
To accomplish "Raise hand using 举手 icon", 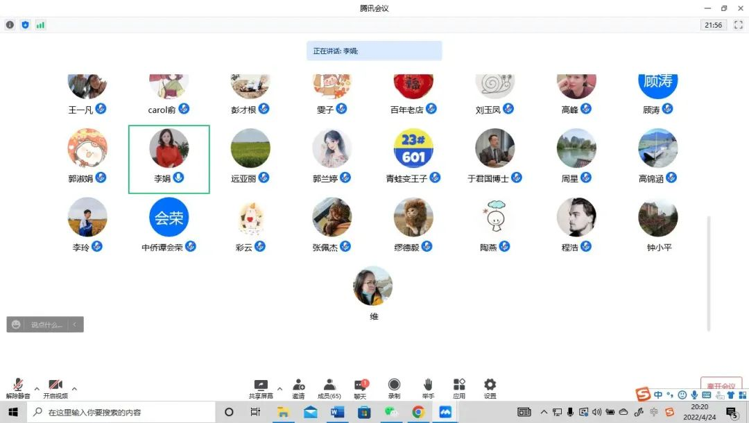I will pyautogui.click(x=428, y=386).
